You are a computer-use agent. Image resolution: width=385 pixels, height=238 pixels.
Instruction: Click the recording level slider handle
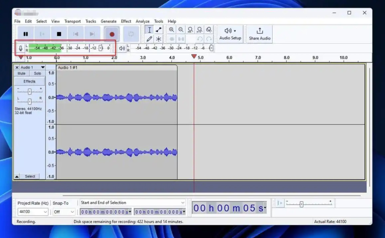click(x=101, y=48)
